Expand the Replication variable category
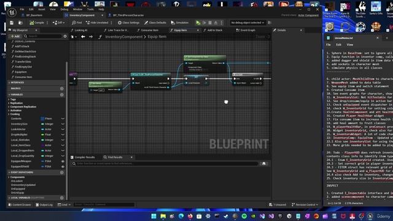This screenshot has height=221, width=393. point(9,103)
